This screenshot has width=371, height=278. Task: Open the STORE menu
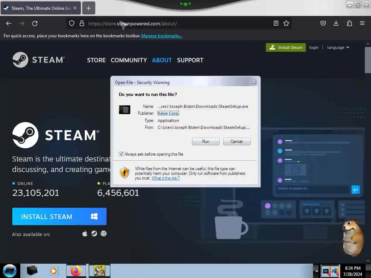click(x=96, y=60)
